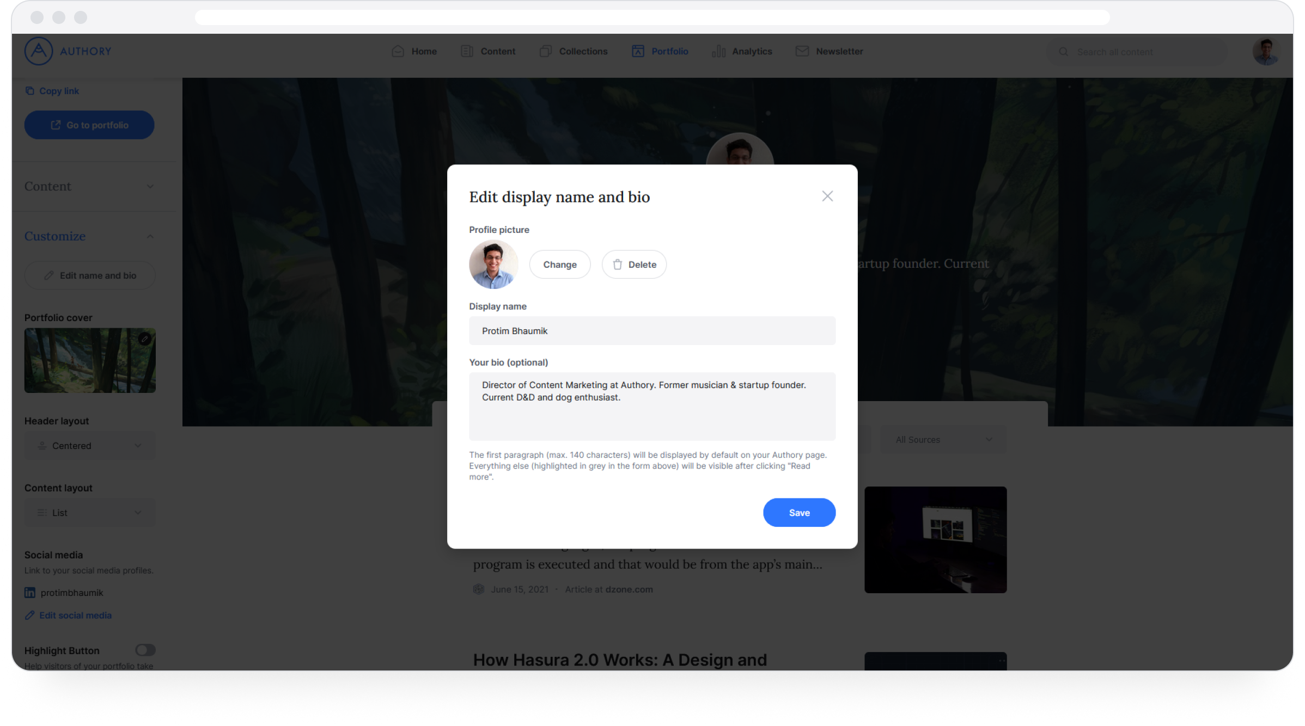This screenshot has height=726, width=1305.
Task: Click the AUTHORY wordmark
Action: [86, 51]
